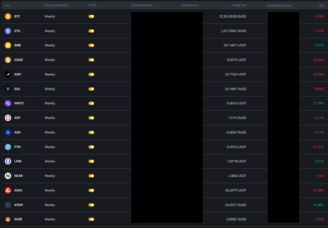Click the SOL coin icon
Image resolution: width=328 pixels, height=228 pixels.
pyautogui.click(x=8, y=89)
